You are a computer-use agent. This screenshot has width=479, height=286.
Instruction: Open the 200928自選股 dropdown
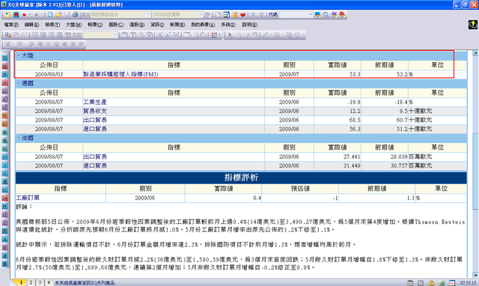tap(201, 14)
